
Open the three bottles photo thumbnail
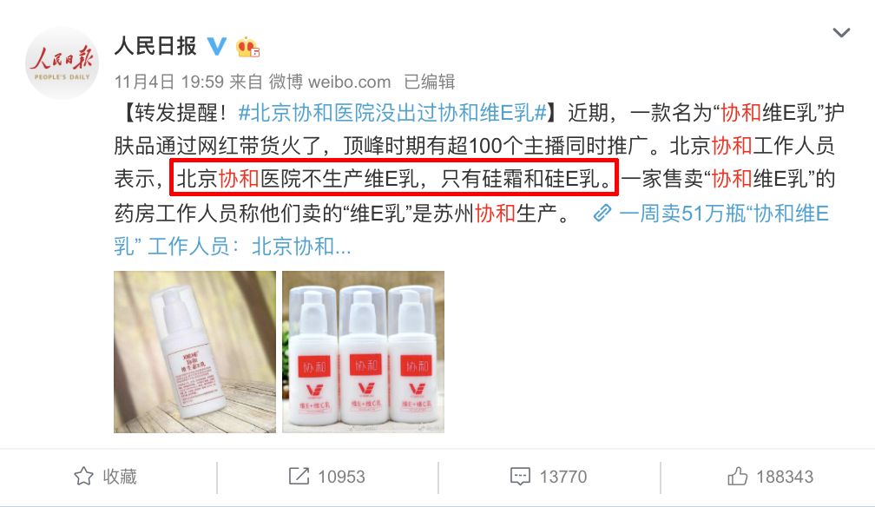(x=363, y=352)
